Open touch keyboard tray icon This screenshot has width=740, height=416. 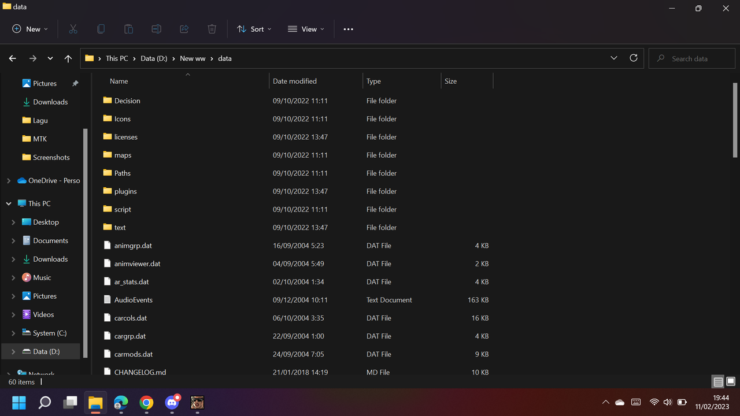(636, 402)
